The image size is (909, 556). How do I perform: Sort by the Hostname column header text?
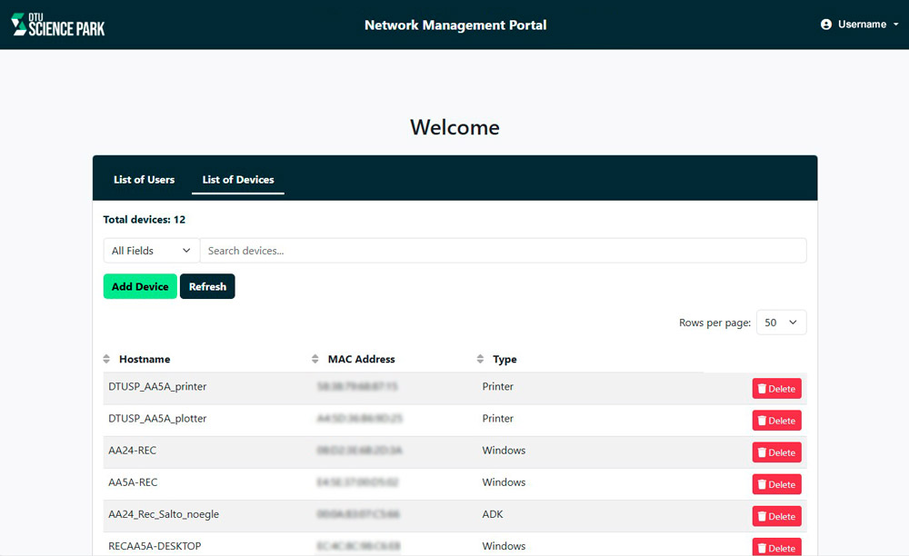145,359
